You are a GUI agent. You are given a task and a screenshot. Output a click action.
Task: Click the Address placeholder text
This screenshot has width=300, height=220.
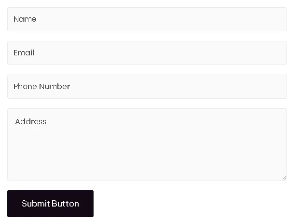point(30,122)
